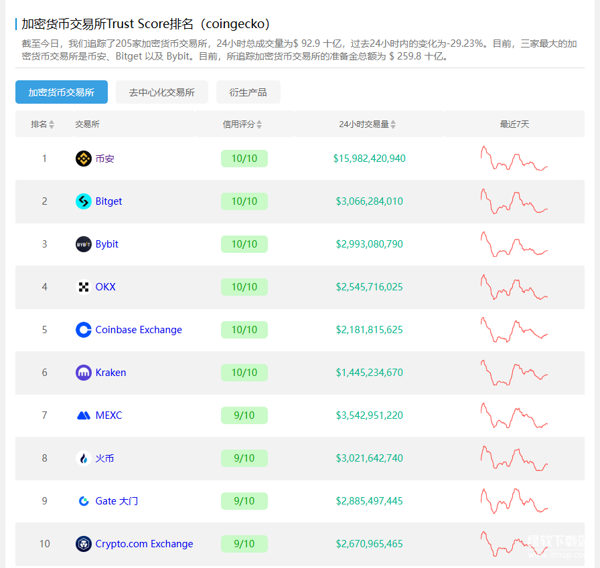This screenshot has height=568, width=600.
Task: Click the Bybit 7-day sparkline chart
Action: pyautogui.click(x=514, y=244)
